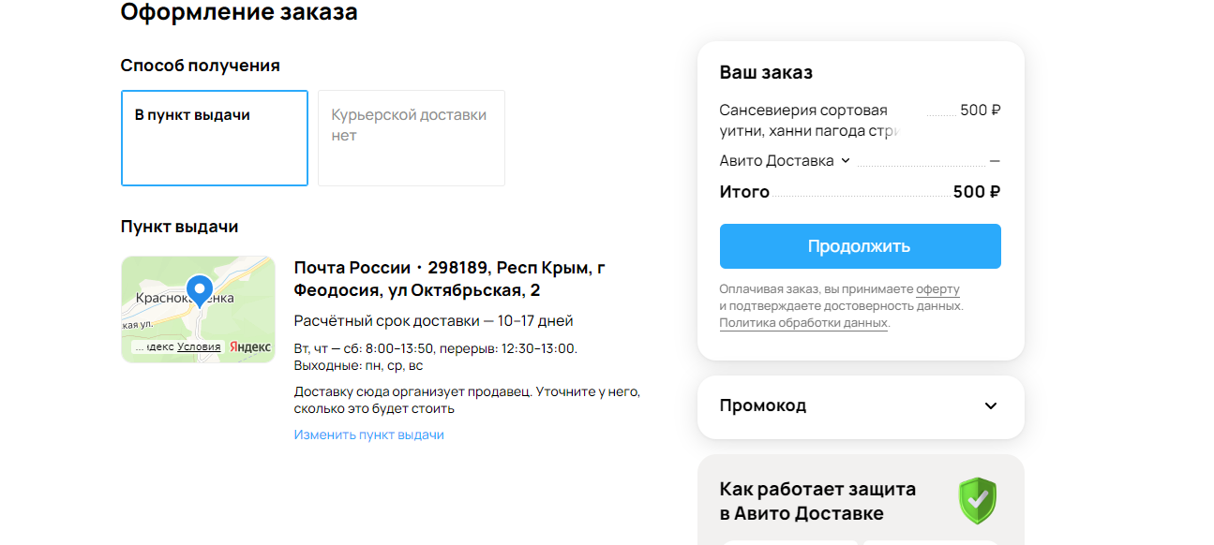Viewport: 1214px width, 545px height.
Task: Click the Яндекс logo on the map
Action: point(250,346)
